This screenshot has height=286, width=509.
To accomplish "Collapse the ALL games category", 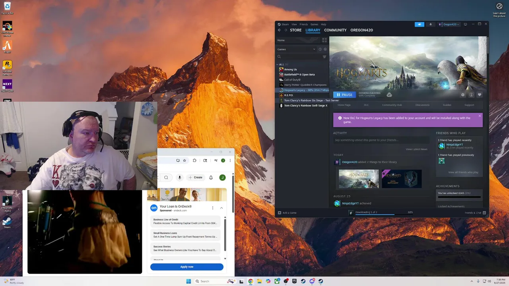I will [x=278, y=64].
